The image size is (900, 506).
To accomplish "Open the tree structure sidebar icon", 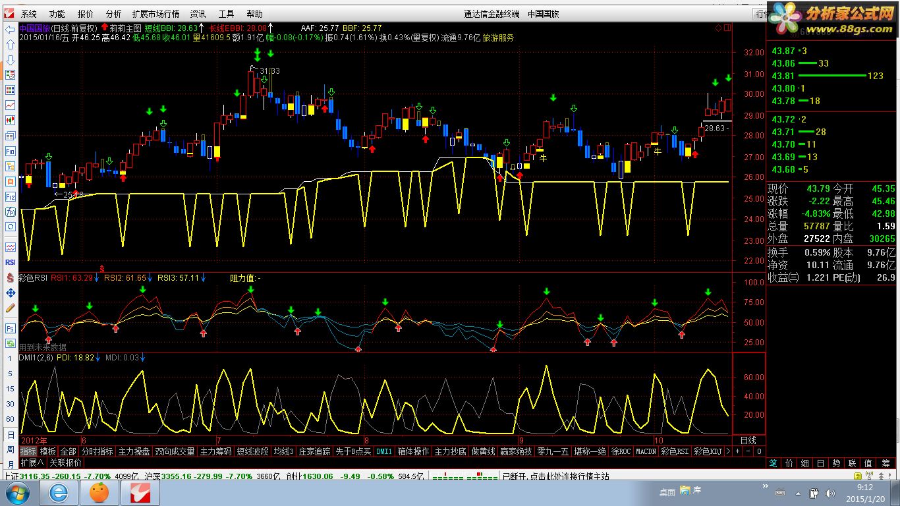I will pos(10,166).
